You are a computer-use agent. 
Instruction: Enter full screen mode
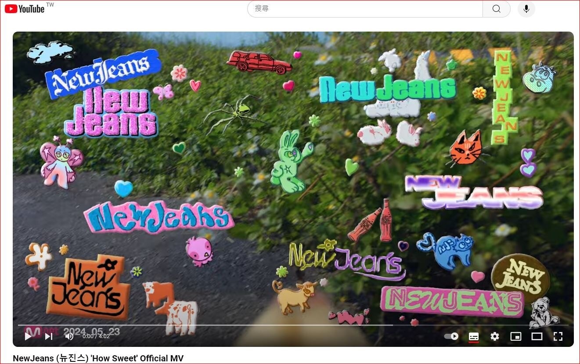tap(558, 336)
